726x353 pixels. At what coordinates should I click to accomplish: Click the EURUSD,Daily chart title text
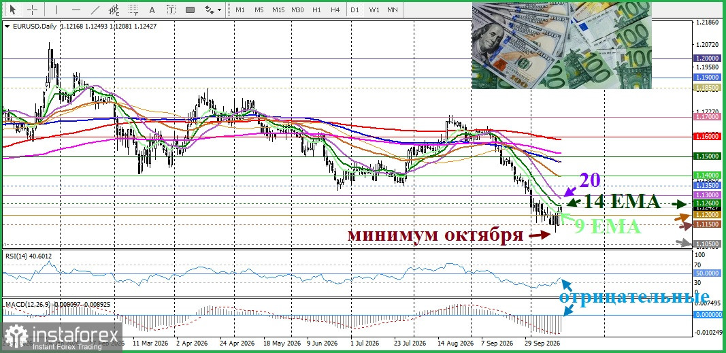tap(34, 27)
